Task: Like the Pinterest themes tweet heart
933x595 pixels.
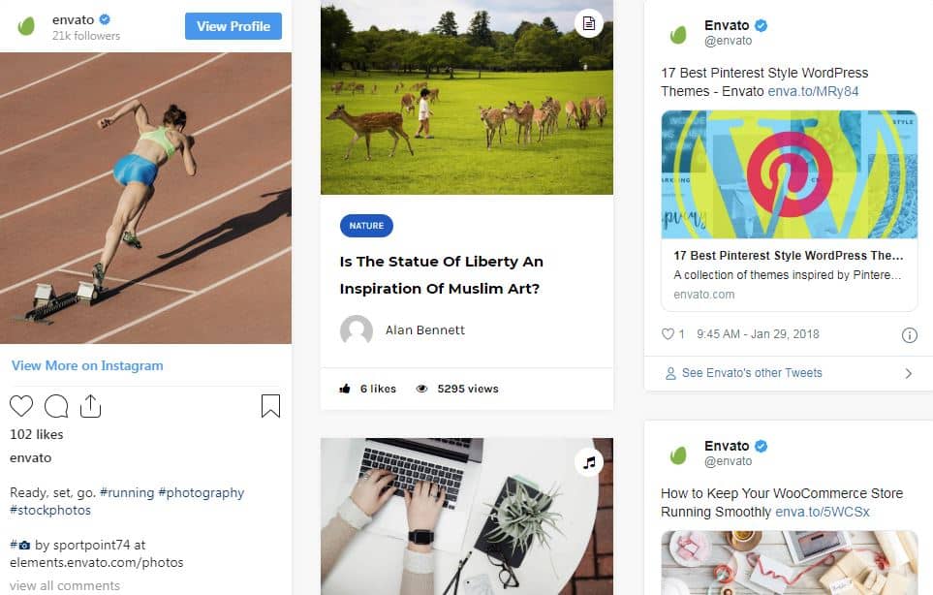Action: pyautogui.click(x=668, y=333)
